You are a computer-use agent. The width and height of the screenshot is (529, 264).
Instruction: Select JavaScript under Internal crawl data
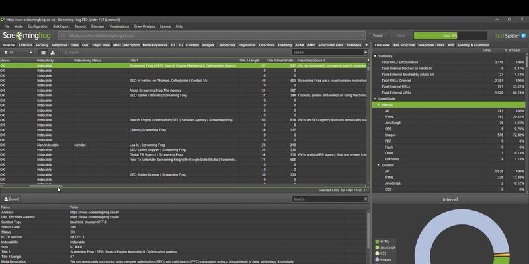(x=449, y=123)
